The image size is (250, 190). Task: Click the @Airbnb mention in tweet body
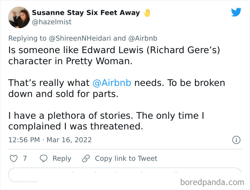tap(112, 83)
